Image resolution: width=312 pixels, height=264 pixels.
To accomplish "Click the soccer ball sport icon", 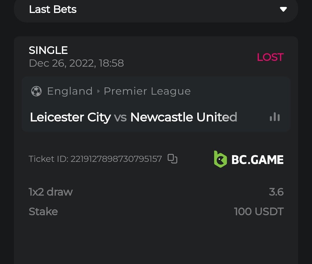I will point(36,91).
